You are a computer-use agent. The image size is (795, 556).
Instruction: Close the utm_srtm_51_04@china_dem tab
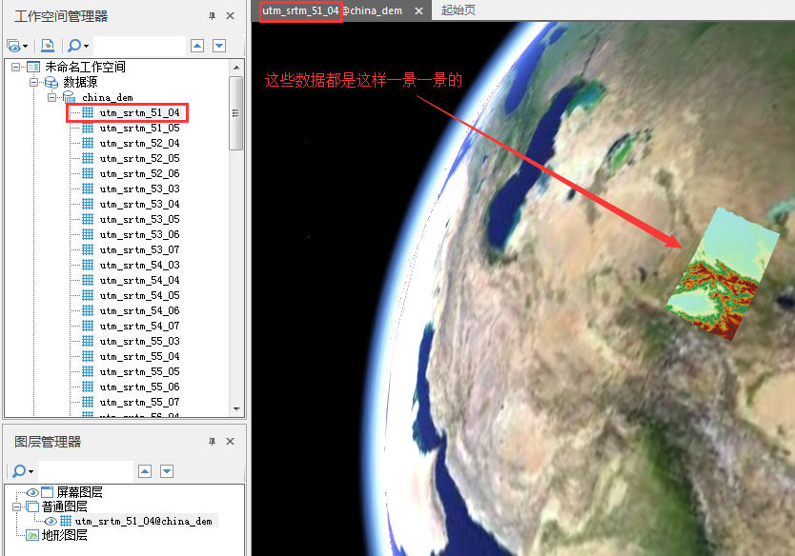point(418,10)
